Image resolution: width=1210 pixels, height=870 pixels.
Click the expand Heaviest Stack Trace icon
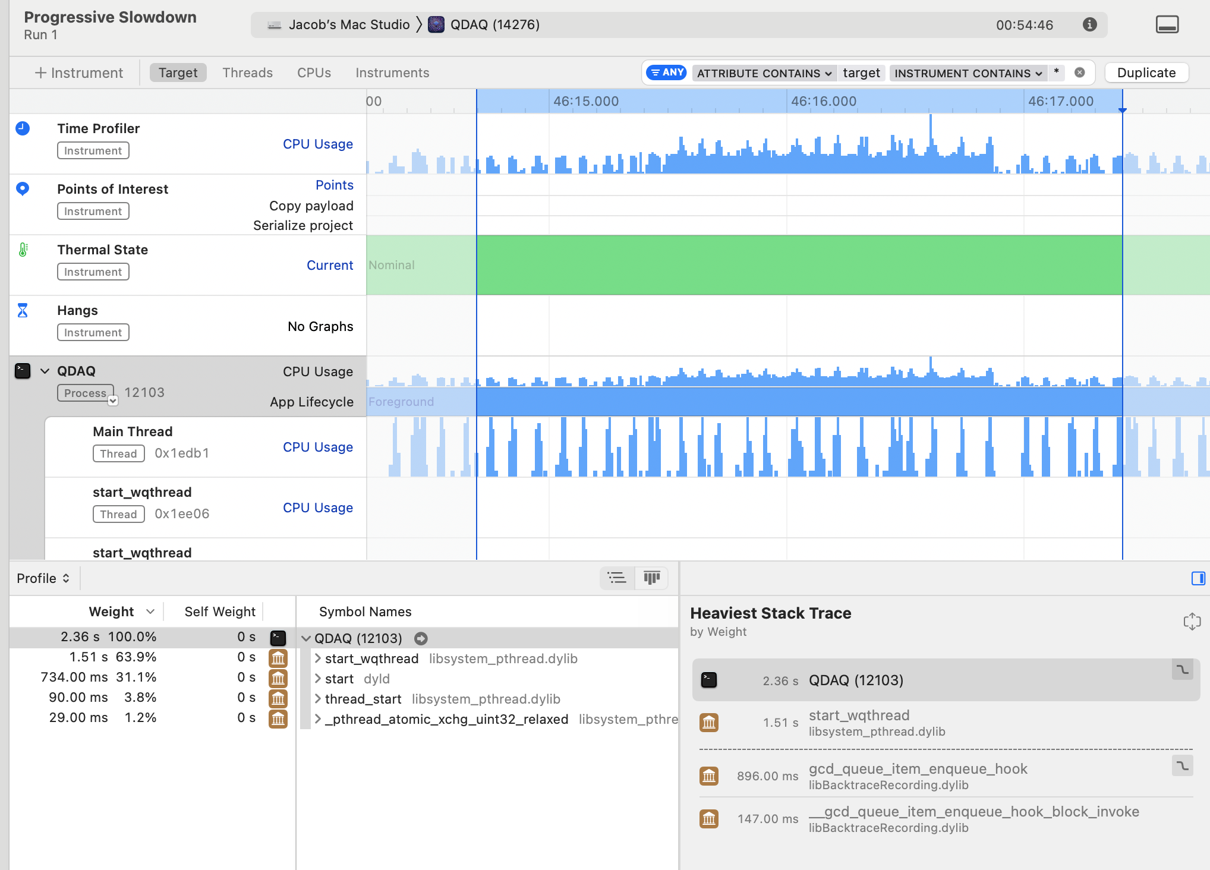[x=1192, y=622]
